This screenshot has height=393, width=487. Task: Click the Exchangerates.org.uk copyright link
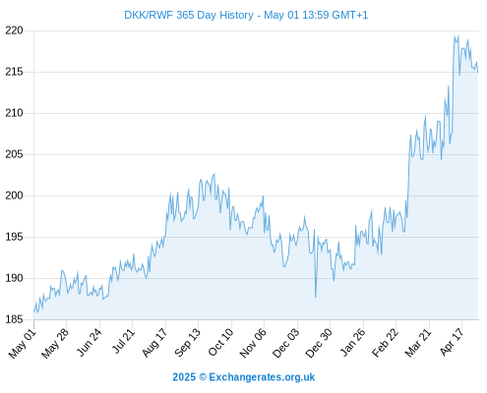(x=244, y=377)
